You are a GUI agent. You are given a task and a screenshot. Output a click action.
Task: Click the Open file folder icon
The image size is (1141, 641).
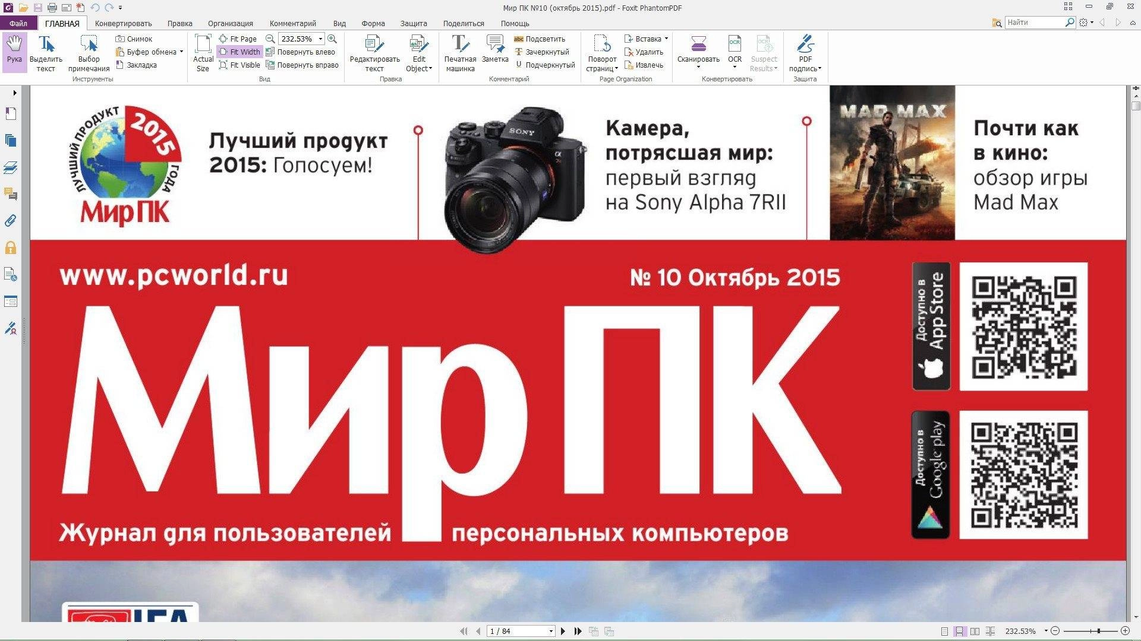pos(23,8)
